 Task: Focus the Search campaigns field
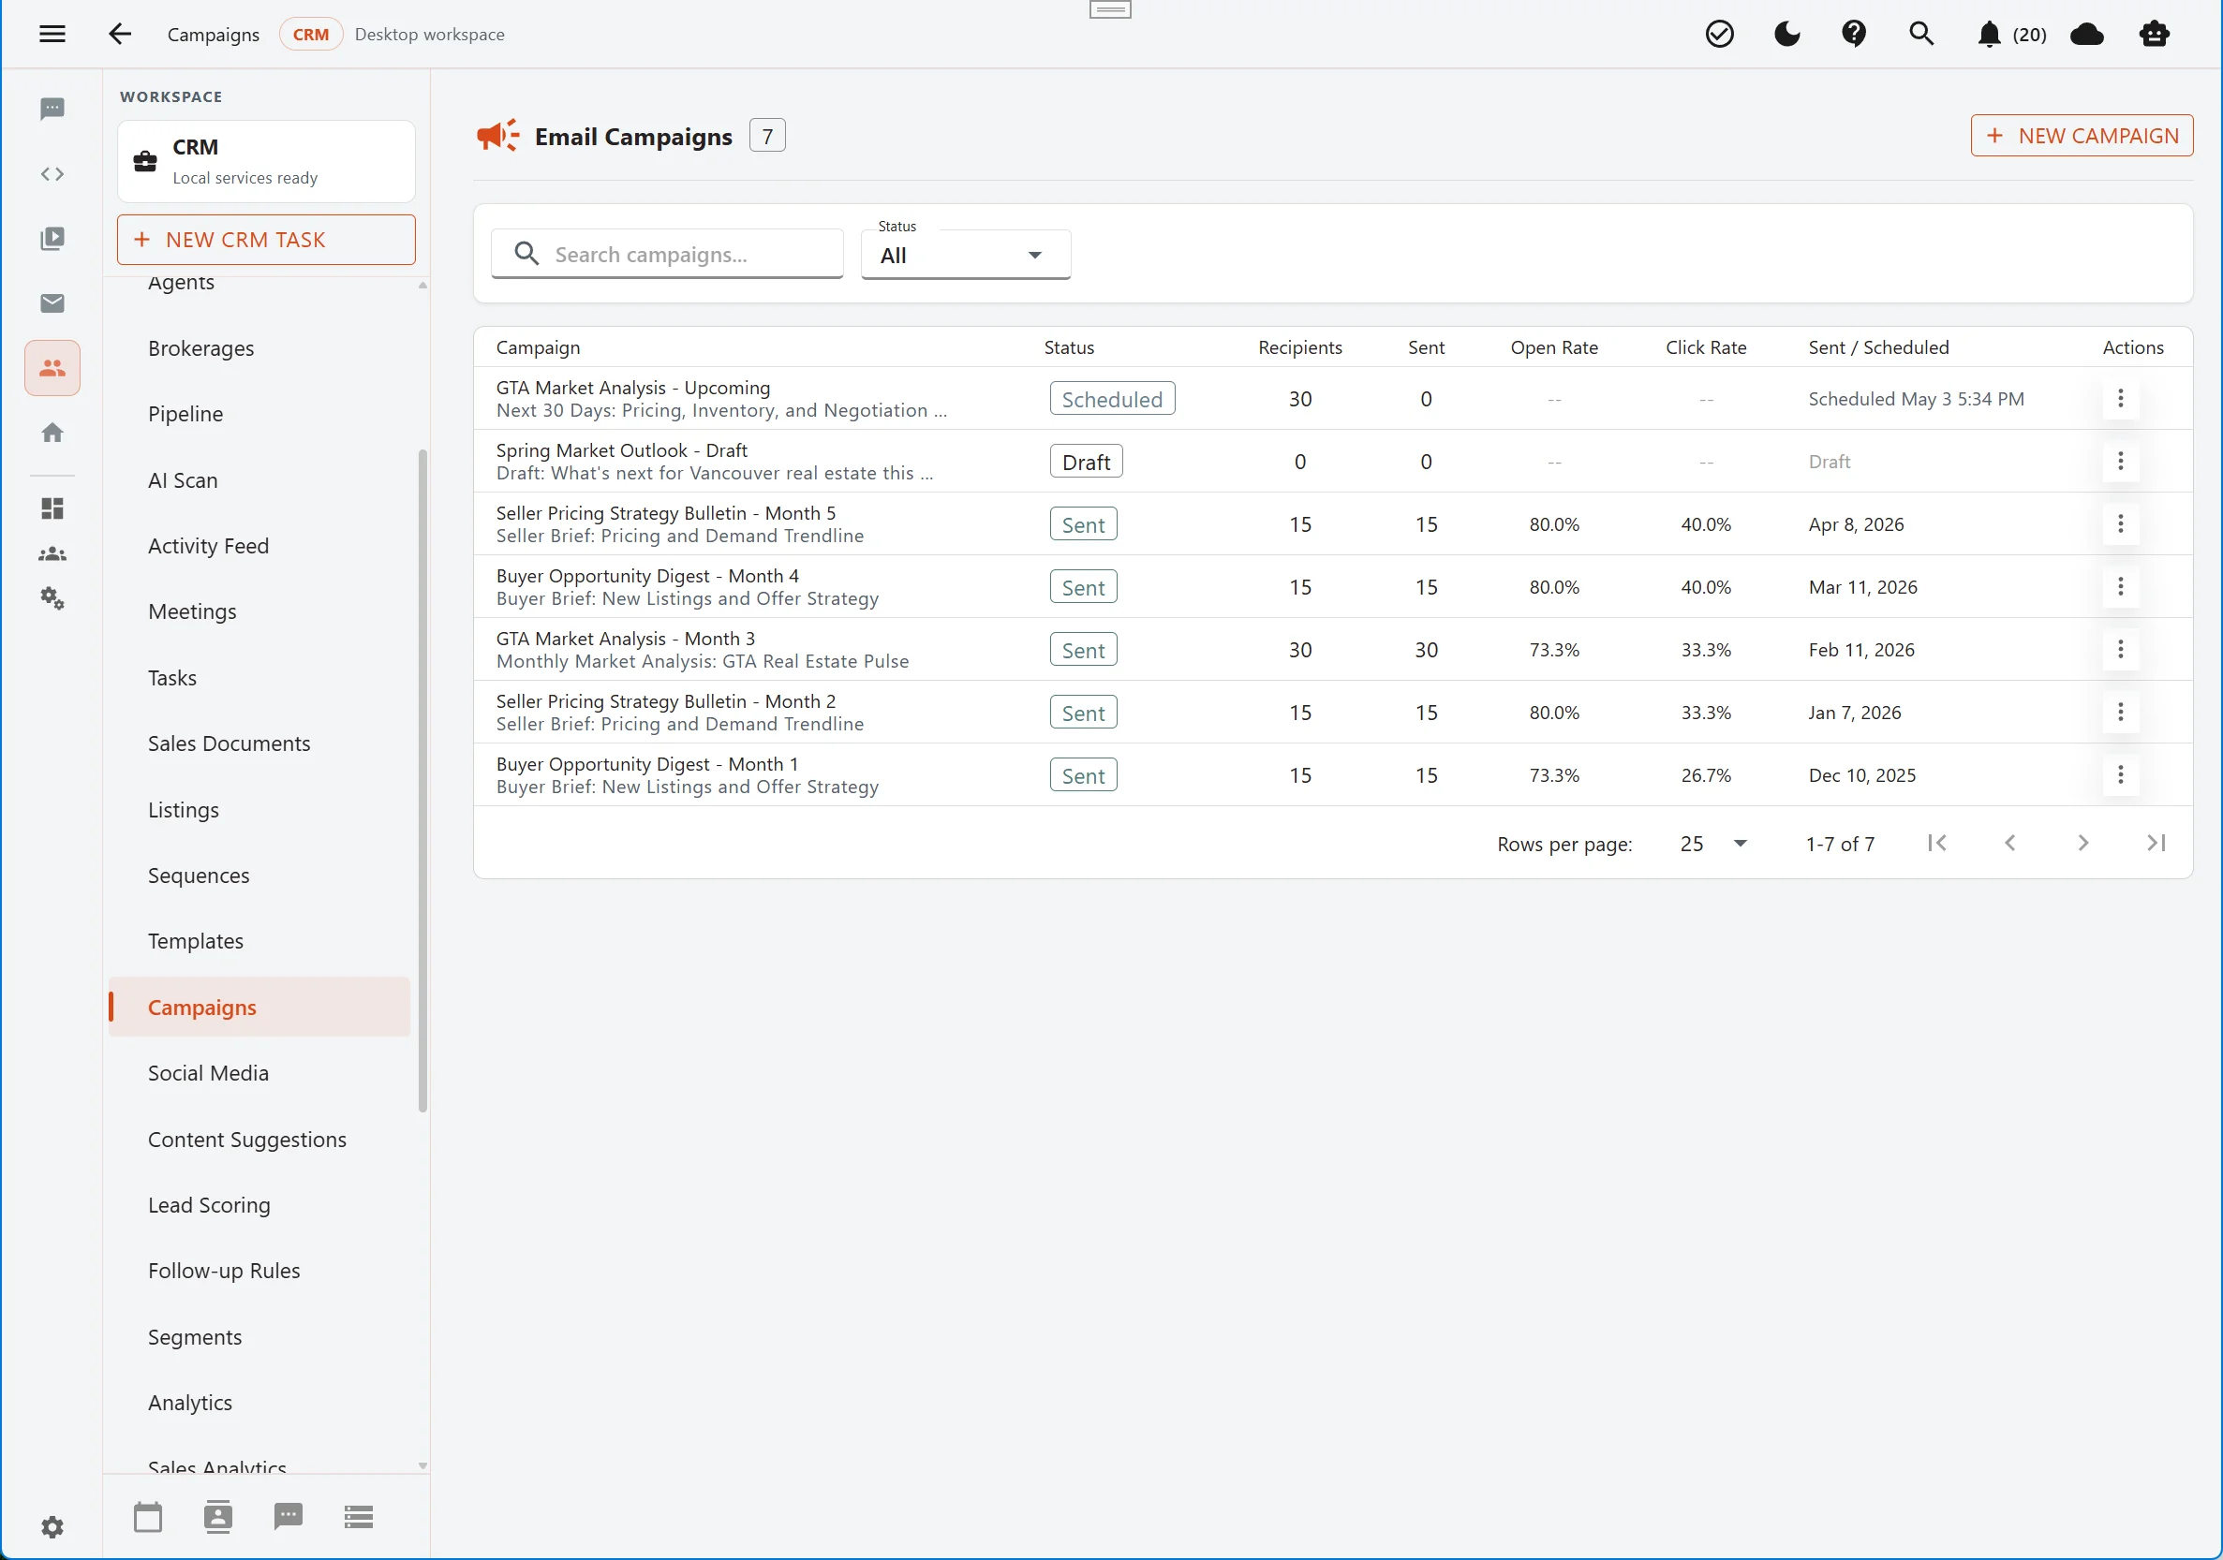pyautogui.click(x=667, y=254)
